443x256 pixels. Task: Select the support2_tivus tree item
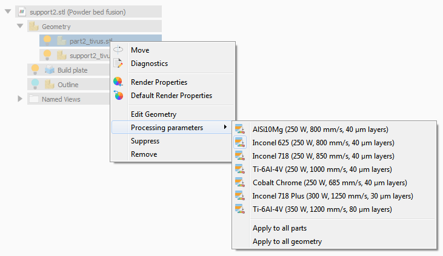point(88,56)
